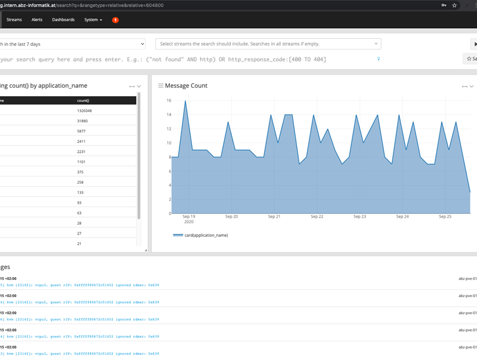Go to the Streams page
The height and width of the screenshot is (358, 477).
coord(14,20)
